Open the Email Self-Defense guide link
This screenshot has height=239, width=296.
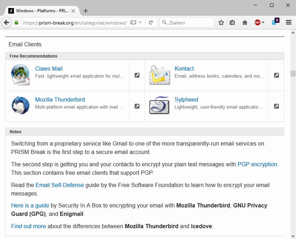click(x=60, y=185)
